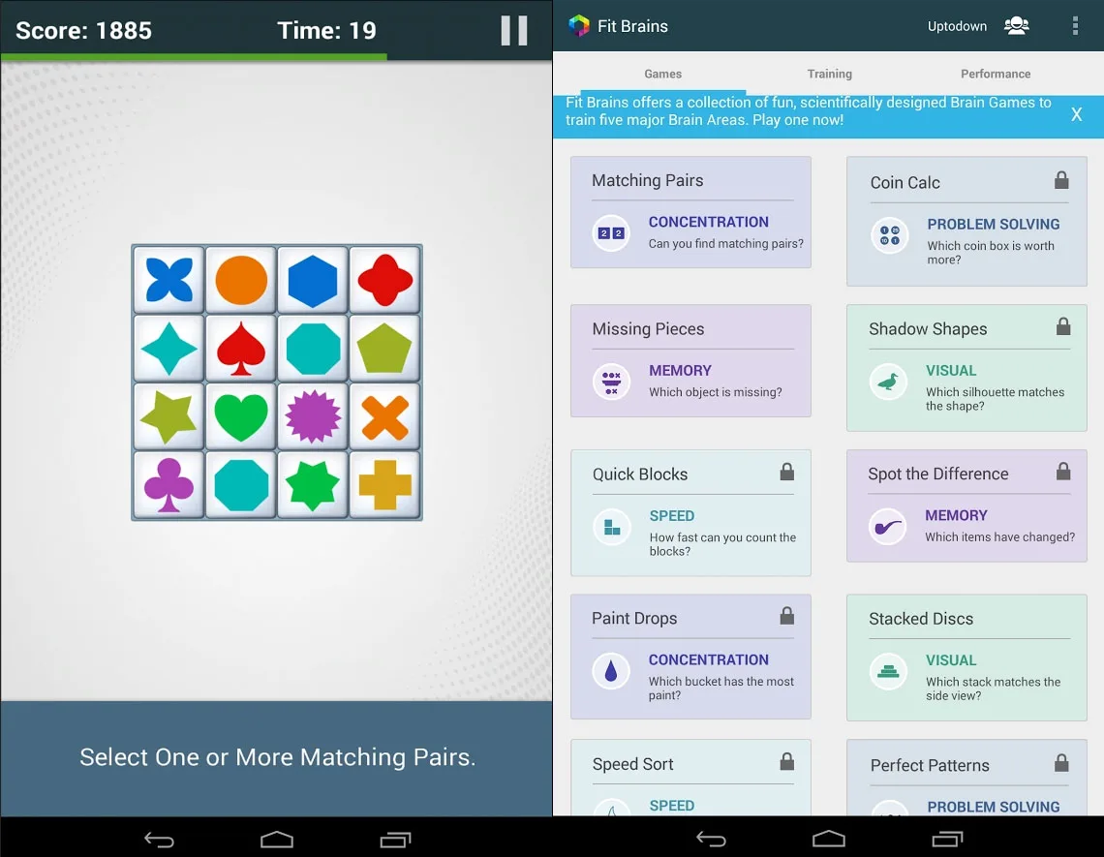The image size is (1104, 857).
Task: Click the Stacked Discs stack icon
Action: pos(889,672)
